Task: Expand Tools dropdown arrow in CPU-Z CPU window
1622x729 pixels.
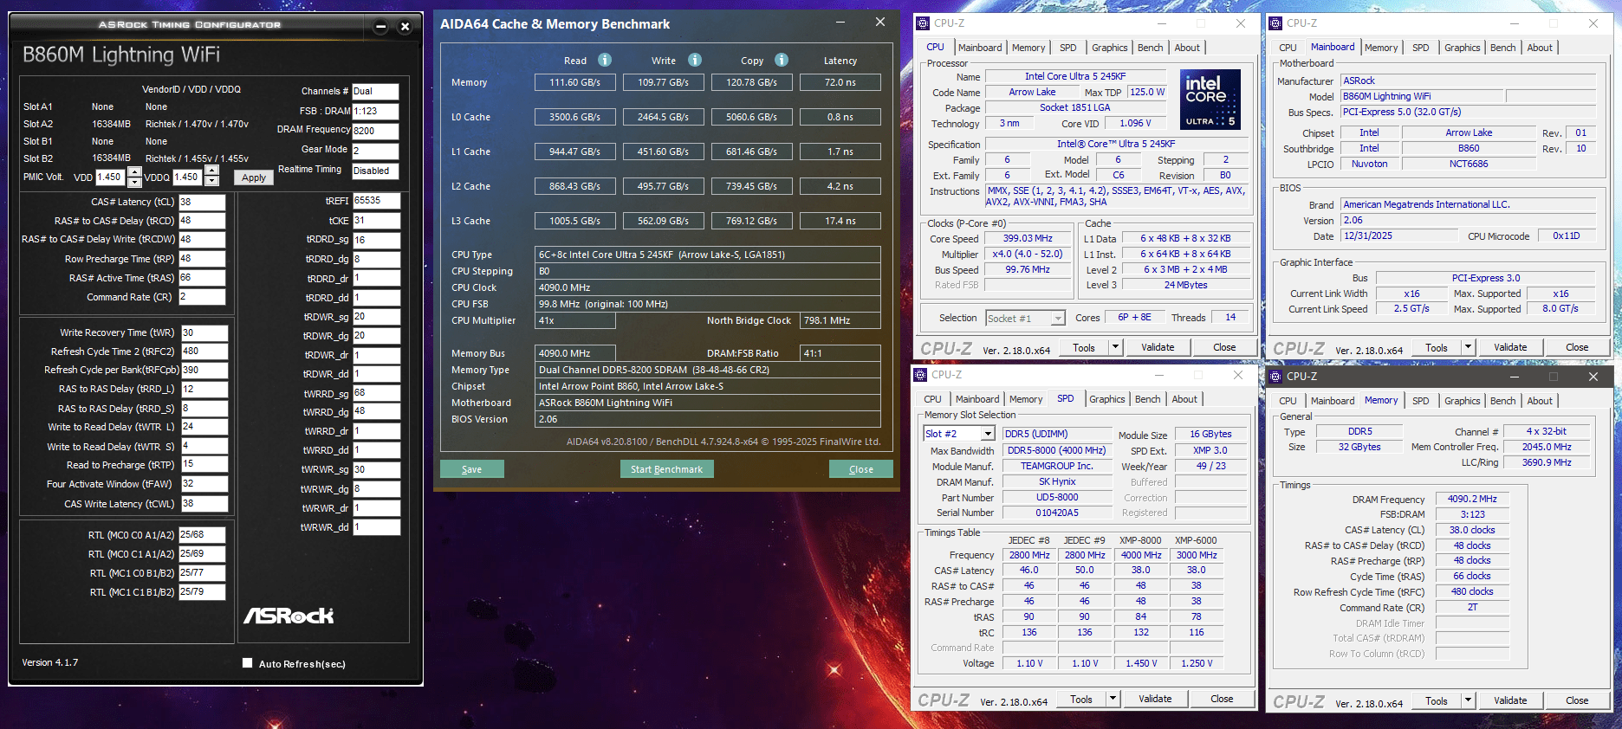Action: point(1115,347)
